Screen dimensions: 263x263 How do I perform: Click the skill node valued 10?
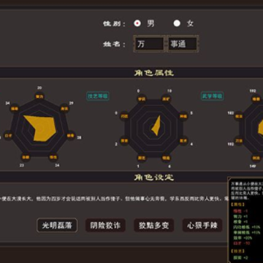tap(166, 99)
